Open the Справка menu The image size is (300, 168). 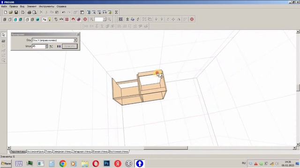[x=61, y=7]
